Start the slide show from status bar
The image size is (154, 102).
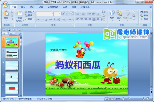tap(113, 99)
